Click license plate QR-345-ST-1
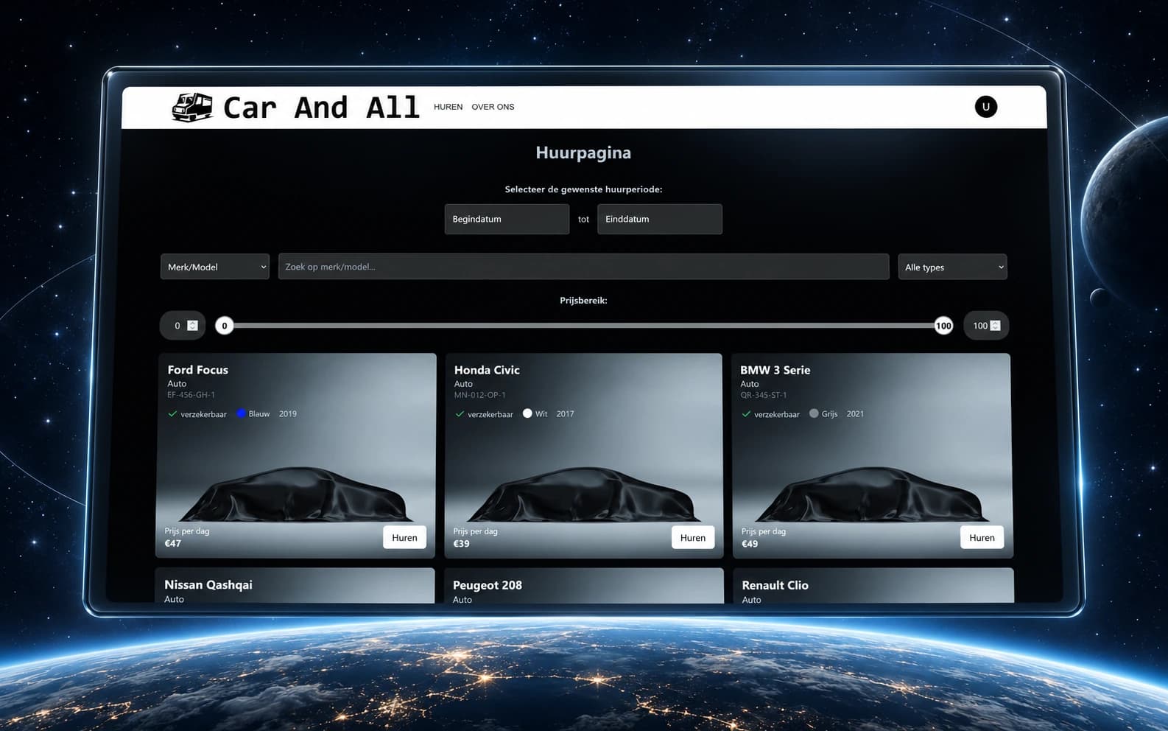Image resolution: width=1168 pixels, height=731 pixels. 763,395
